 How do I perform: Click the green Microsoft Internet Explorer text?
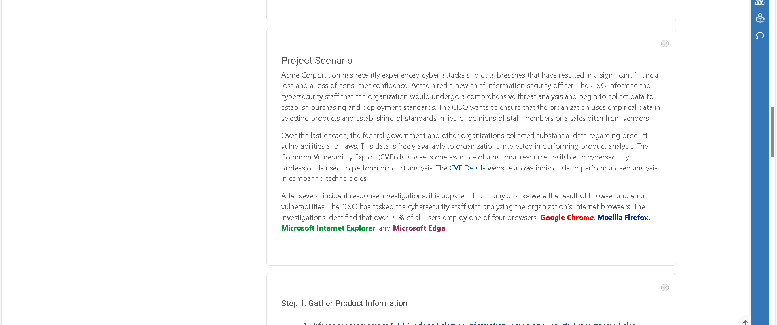point(328,228)
